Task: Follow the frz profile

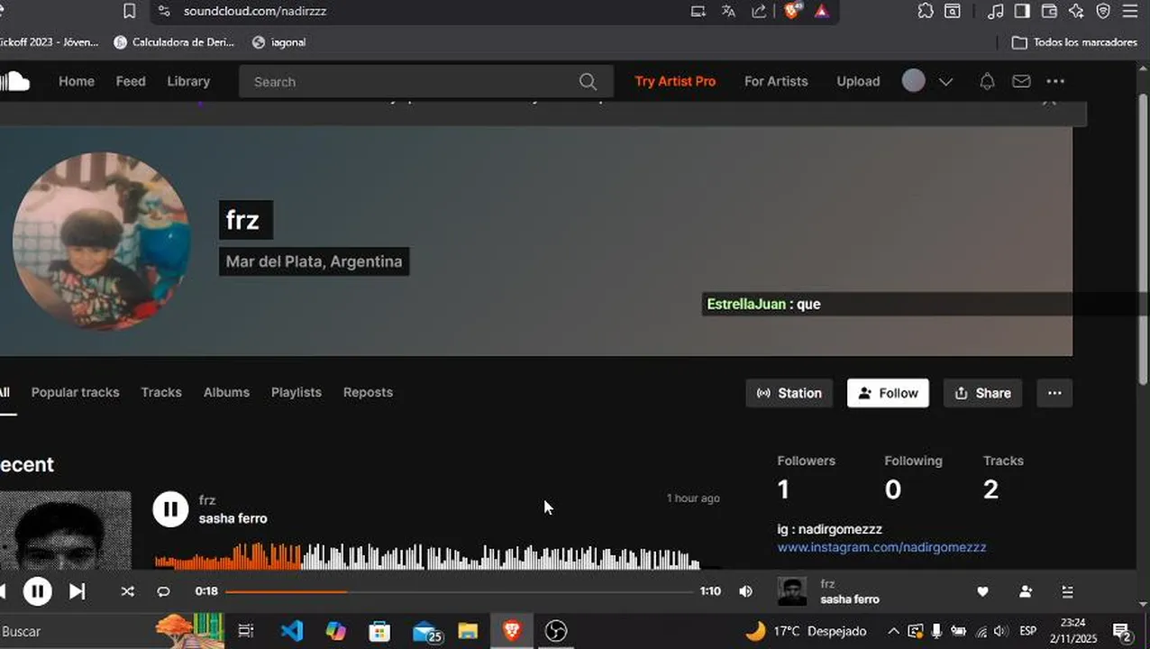Action: point(888,393)
